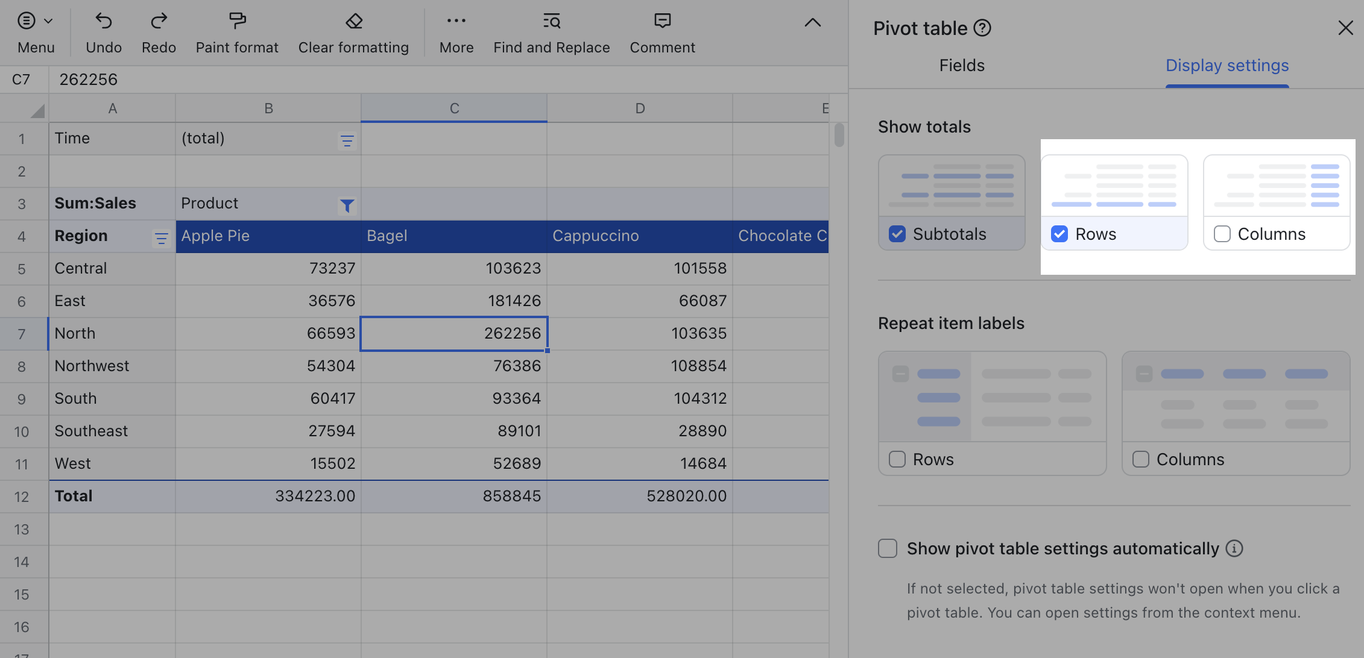Open the Pivot table help icon
The width and height of the screenshot is (1364, 658).
(x=983, y=27)
